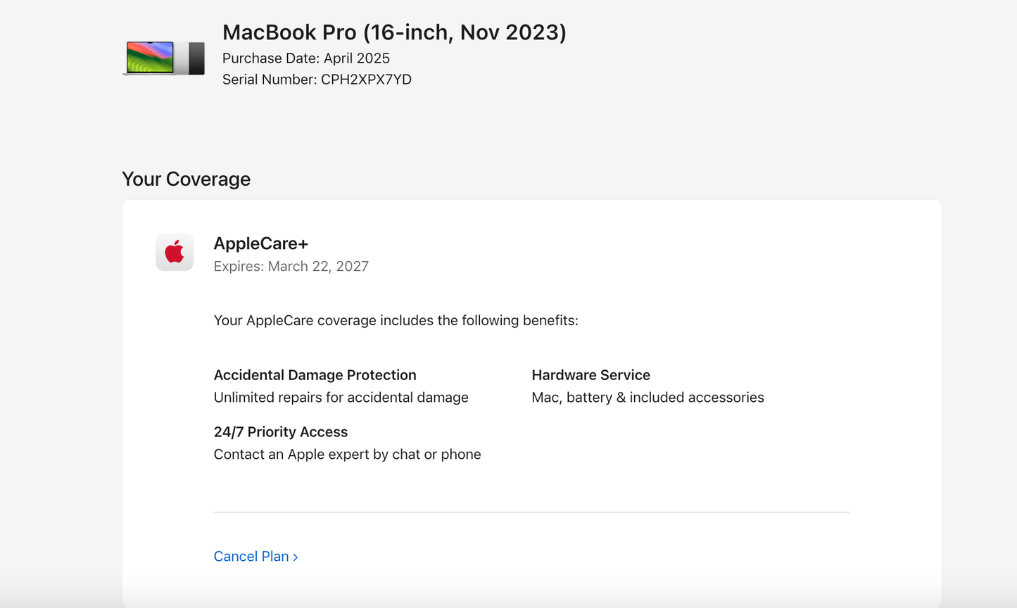This screenshot has height=608, width=1017.
Task: Select the coverage benefits card panel
Action: pos(531,394)
